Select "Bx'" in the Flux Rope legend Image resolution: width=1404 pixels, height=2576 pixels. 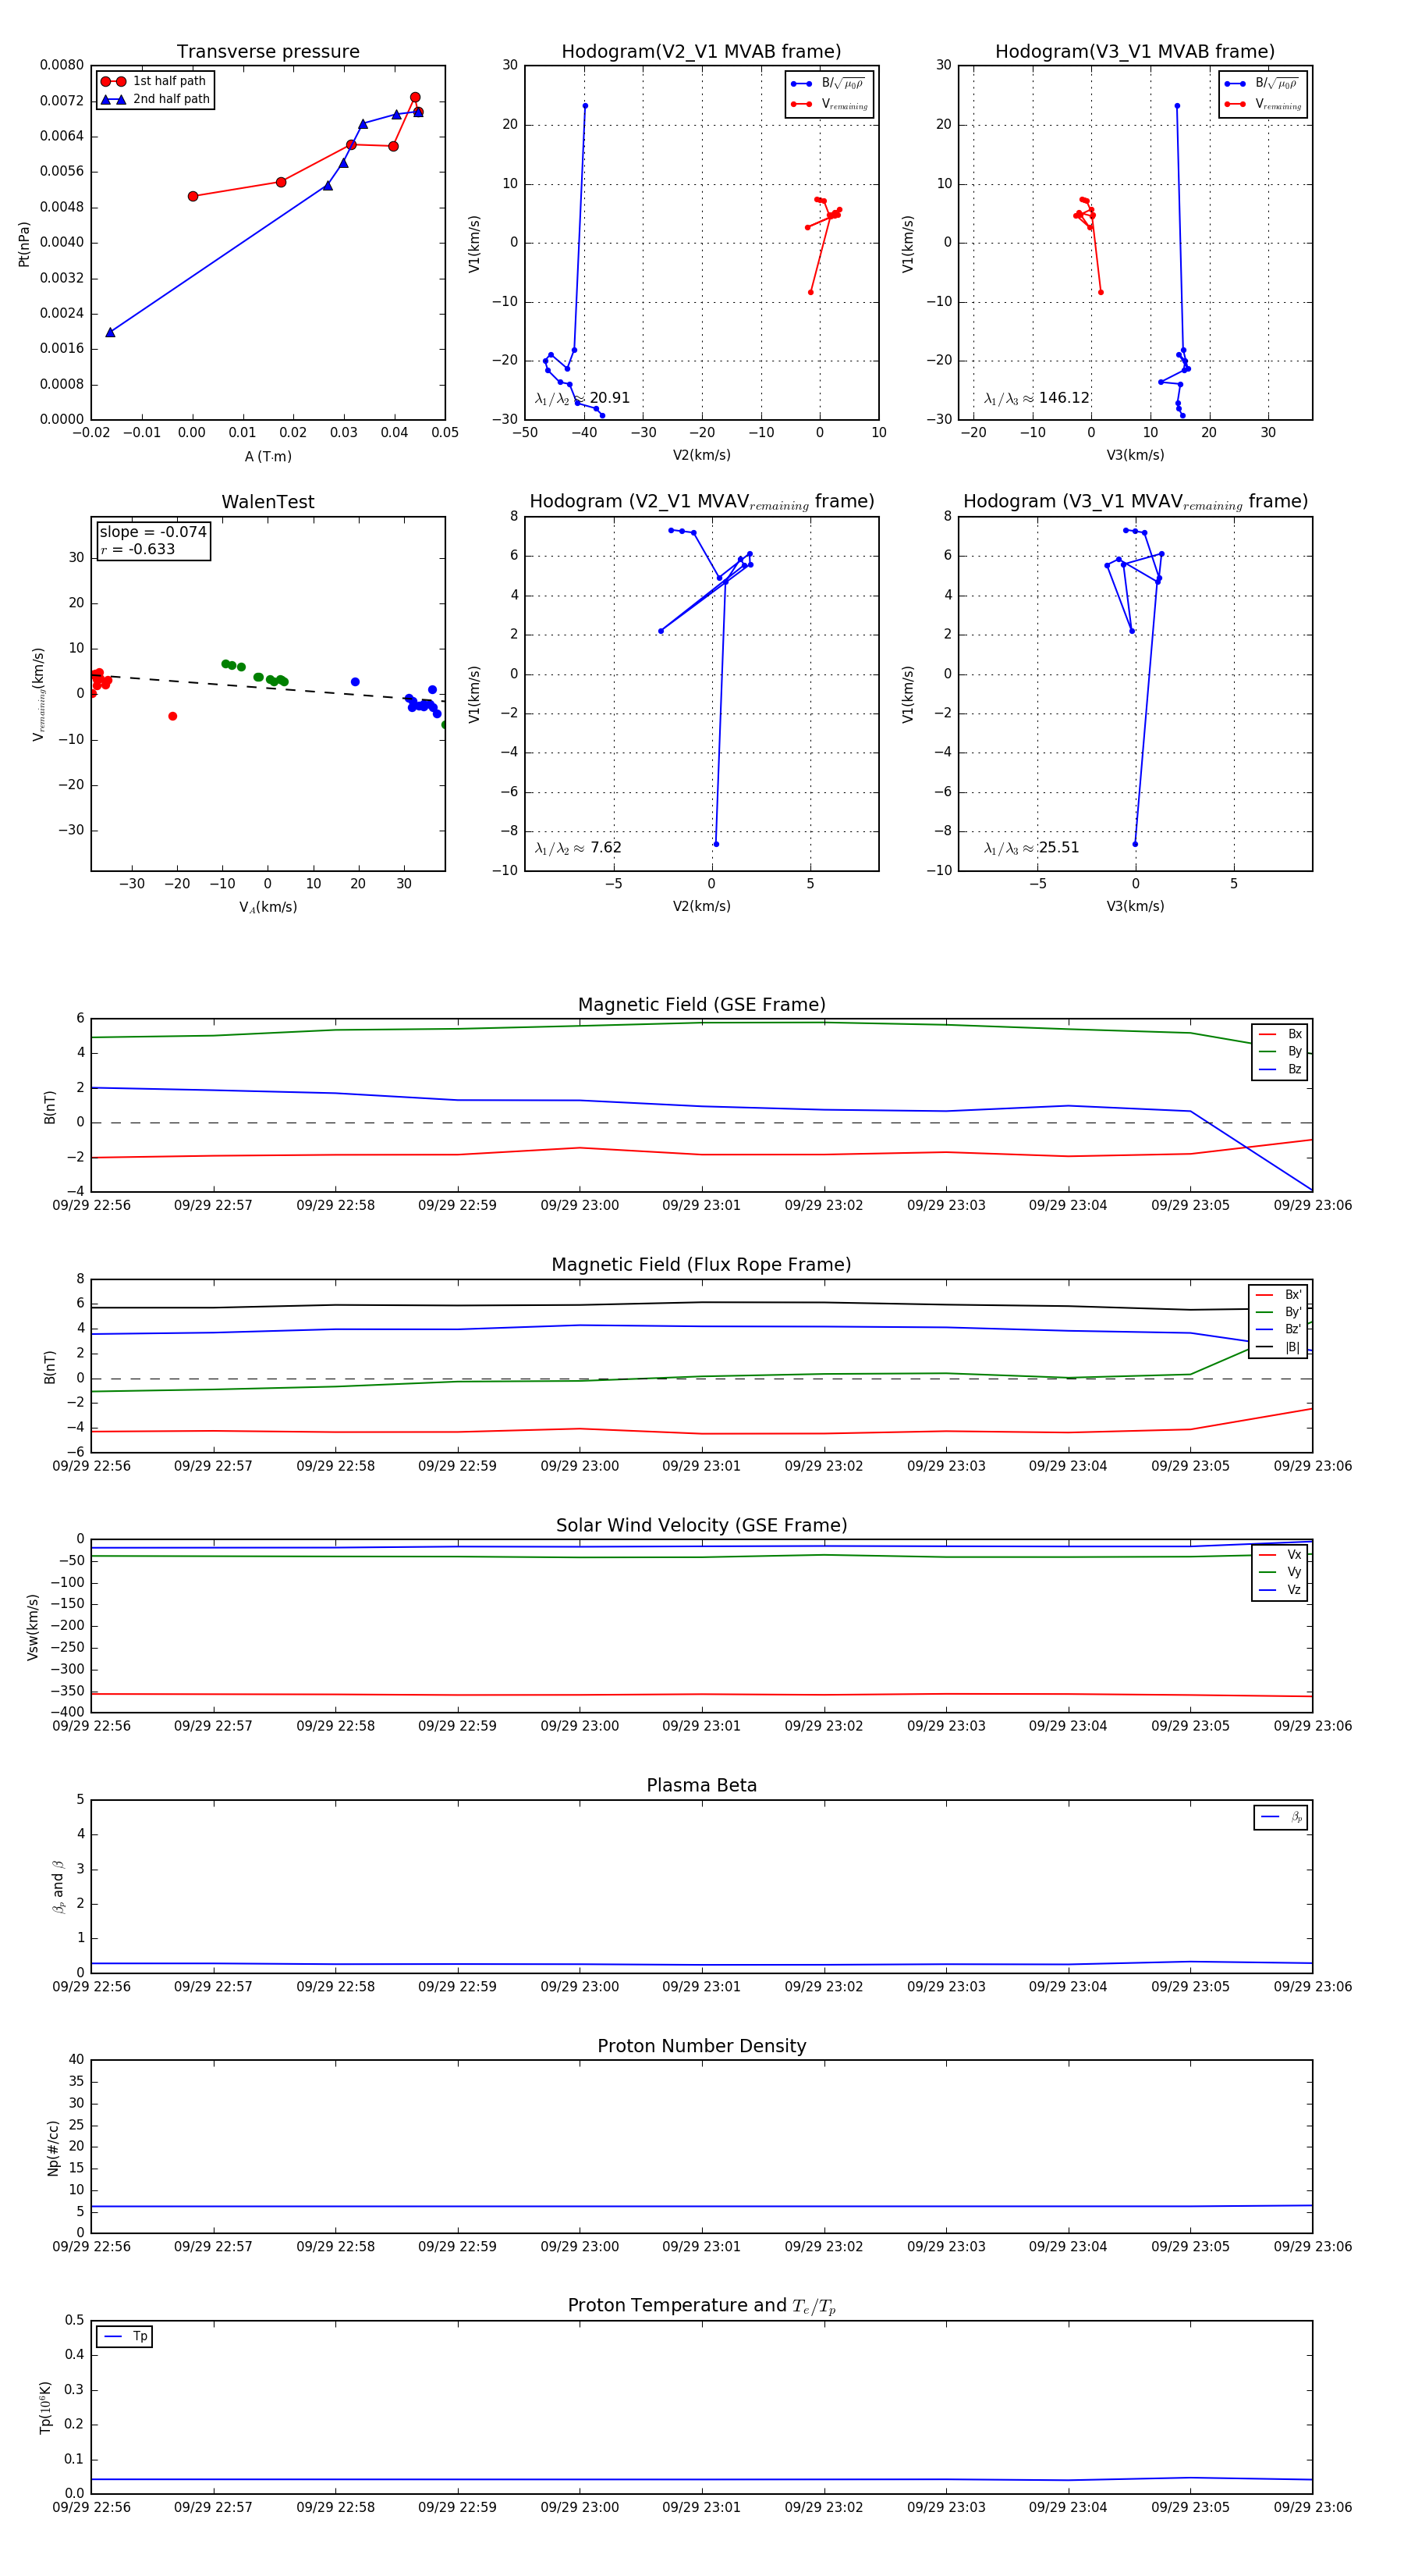(x=1280, y=1295)
